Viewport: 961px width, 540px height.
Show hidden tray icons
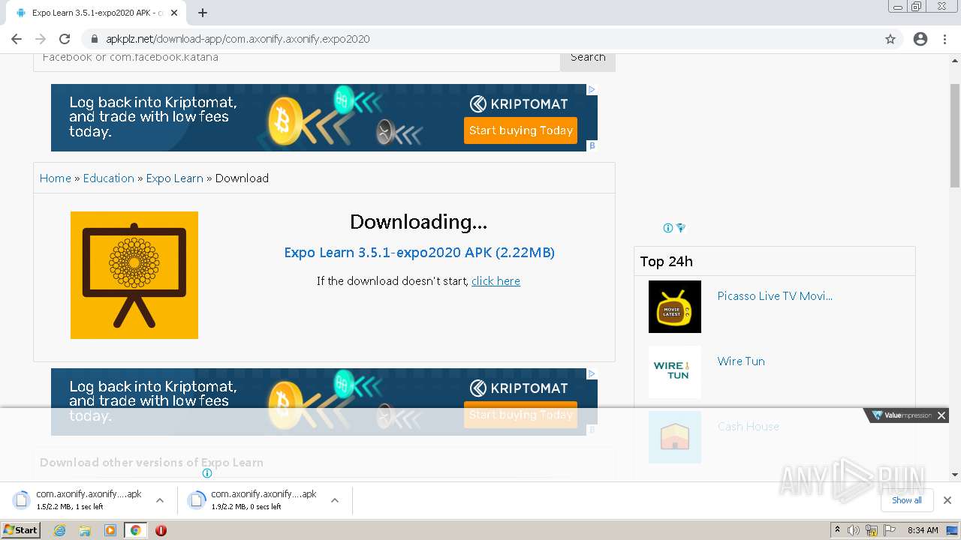tap(837, 530)
